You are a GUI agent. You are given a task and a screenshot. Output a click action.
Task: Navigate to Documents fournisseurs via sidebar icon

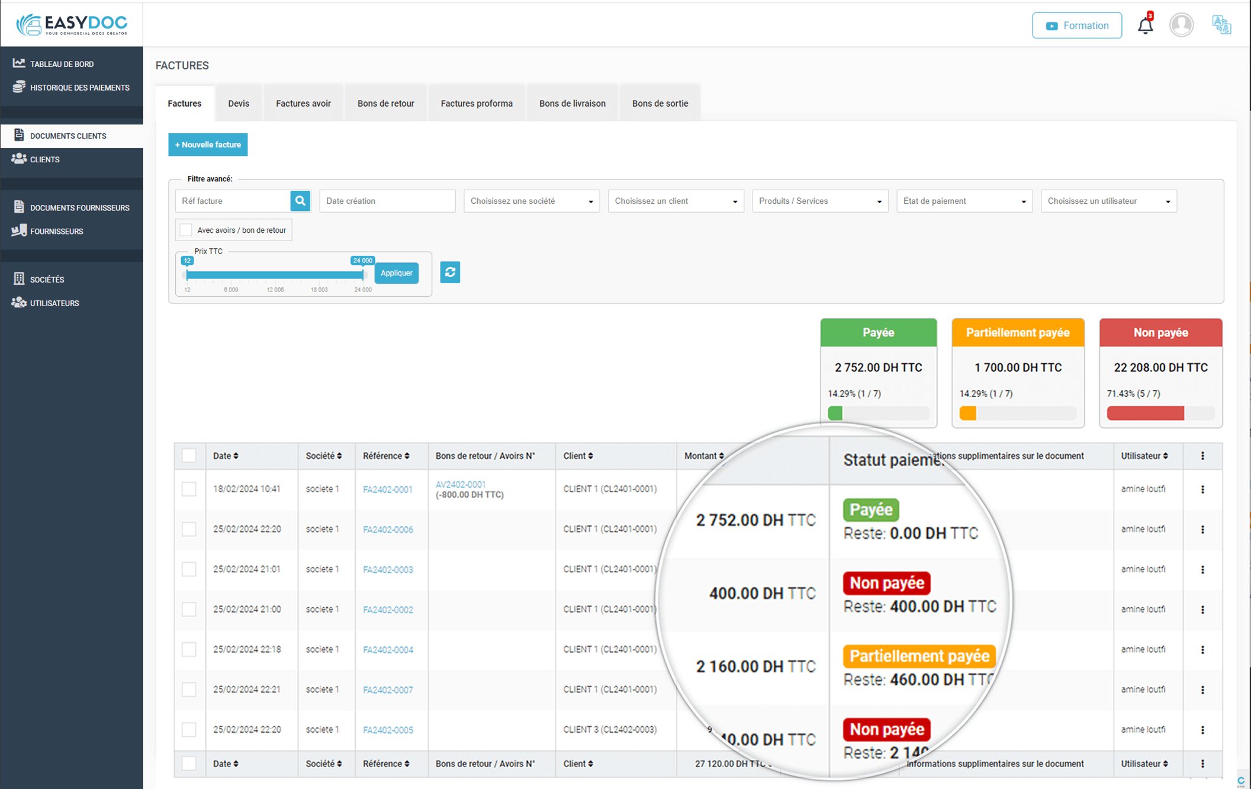coord(18,207)
